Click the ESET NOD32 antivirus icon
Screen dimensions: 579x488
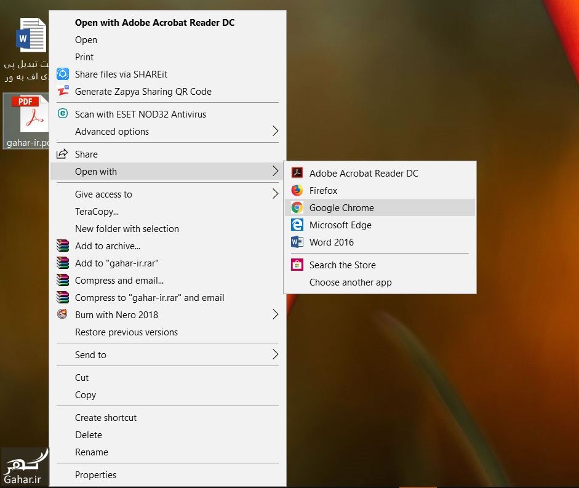pyautogui.click(x=63, y=114)
